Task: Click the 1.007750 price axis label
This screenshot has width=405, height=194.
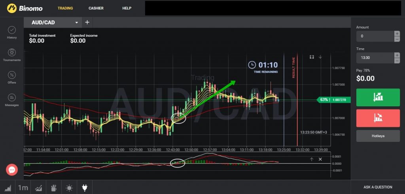Action: pos(339,68)
